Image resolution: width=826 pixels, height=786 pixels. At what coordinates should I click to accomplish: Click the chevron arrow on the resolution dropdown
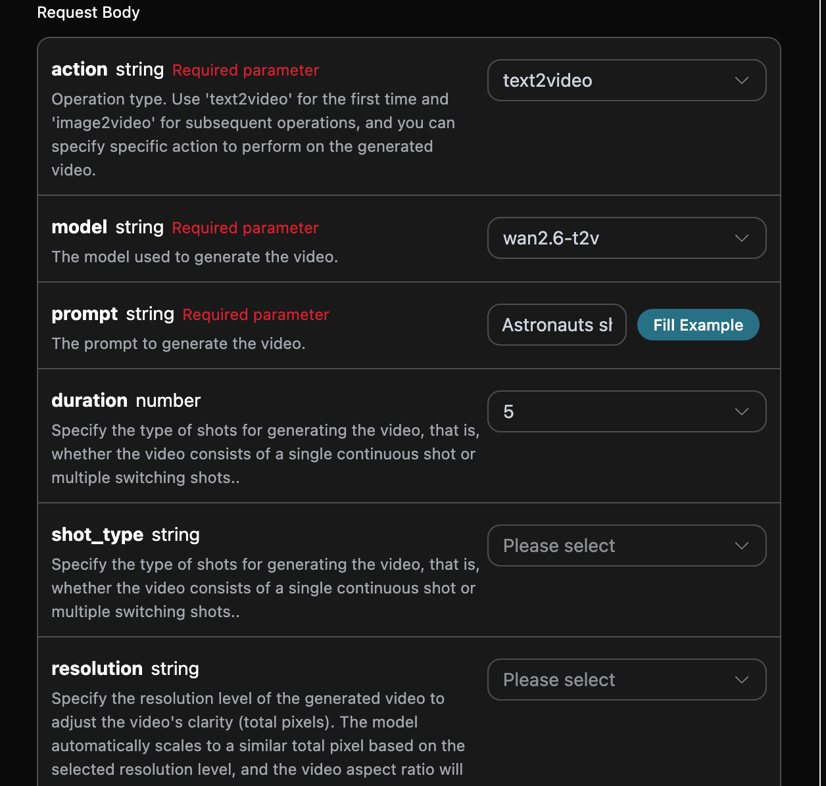click(741, 680)
